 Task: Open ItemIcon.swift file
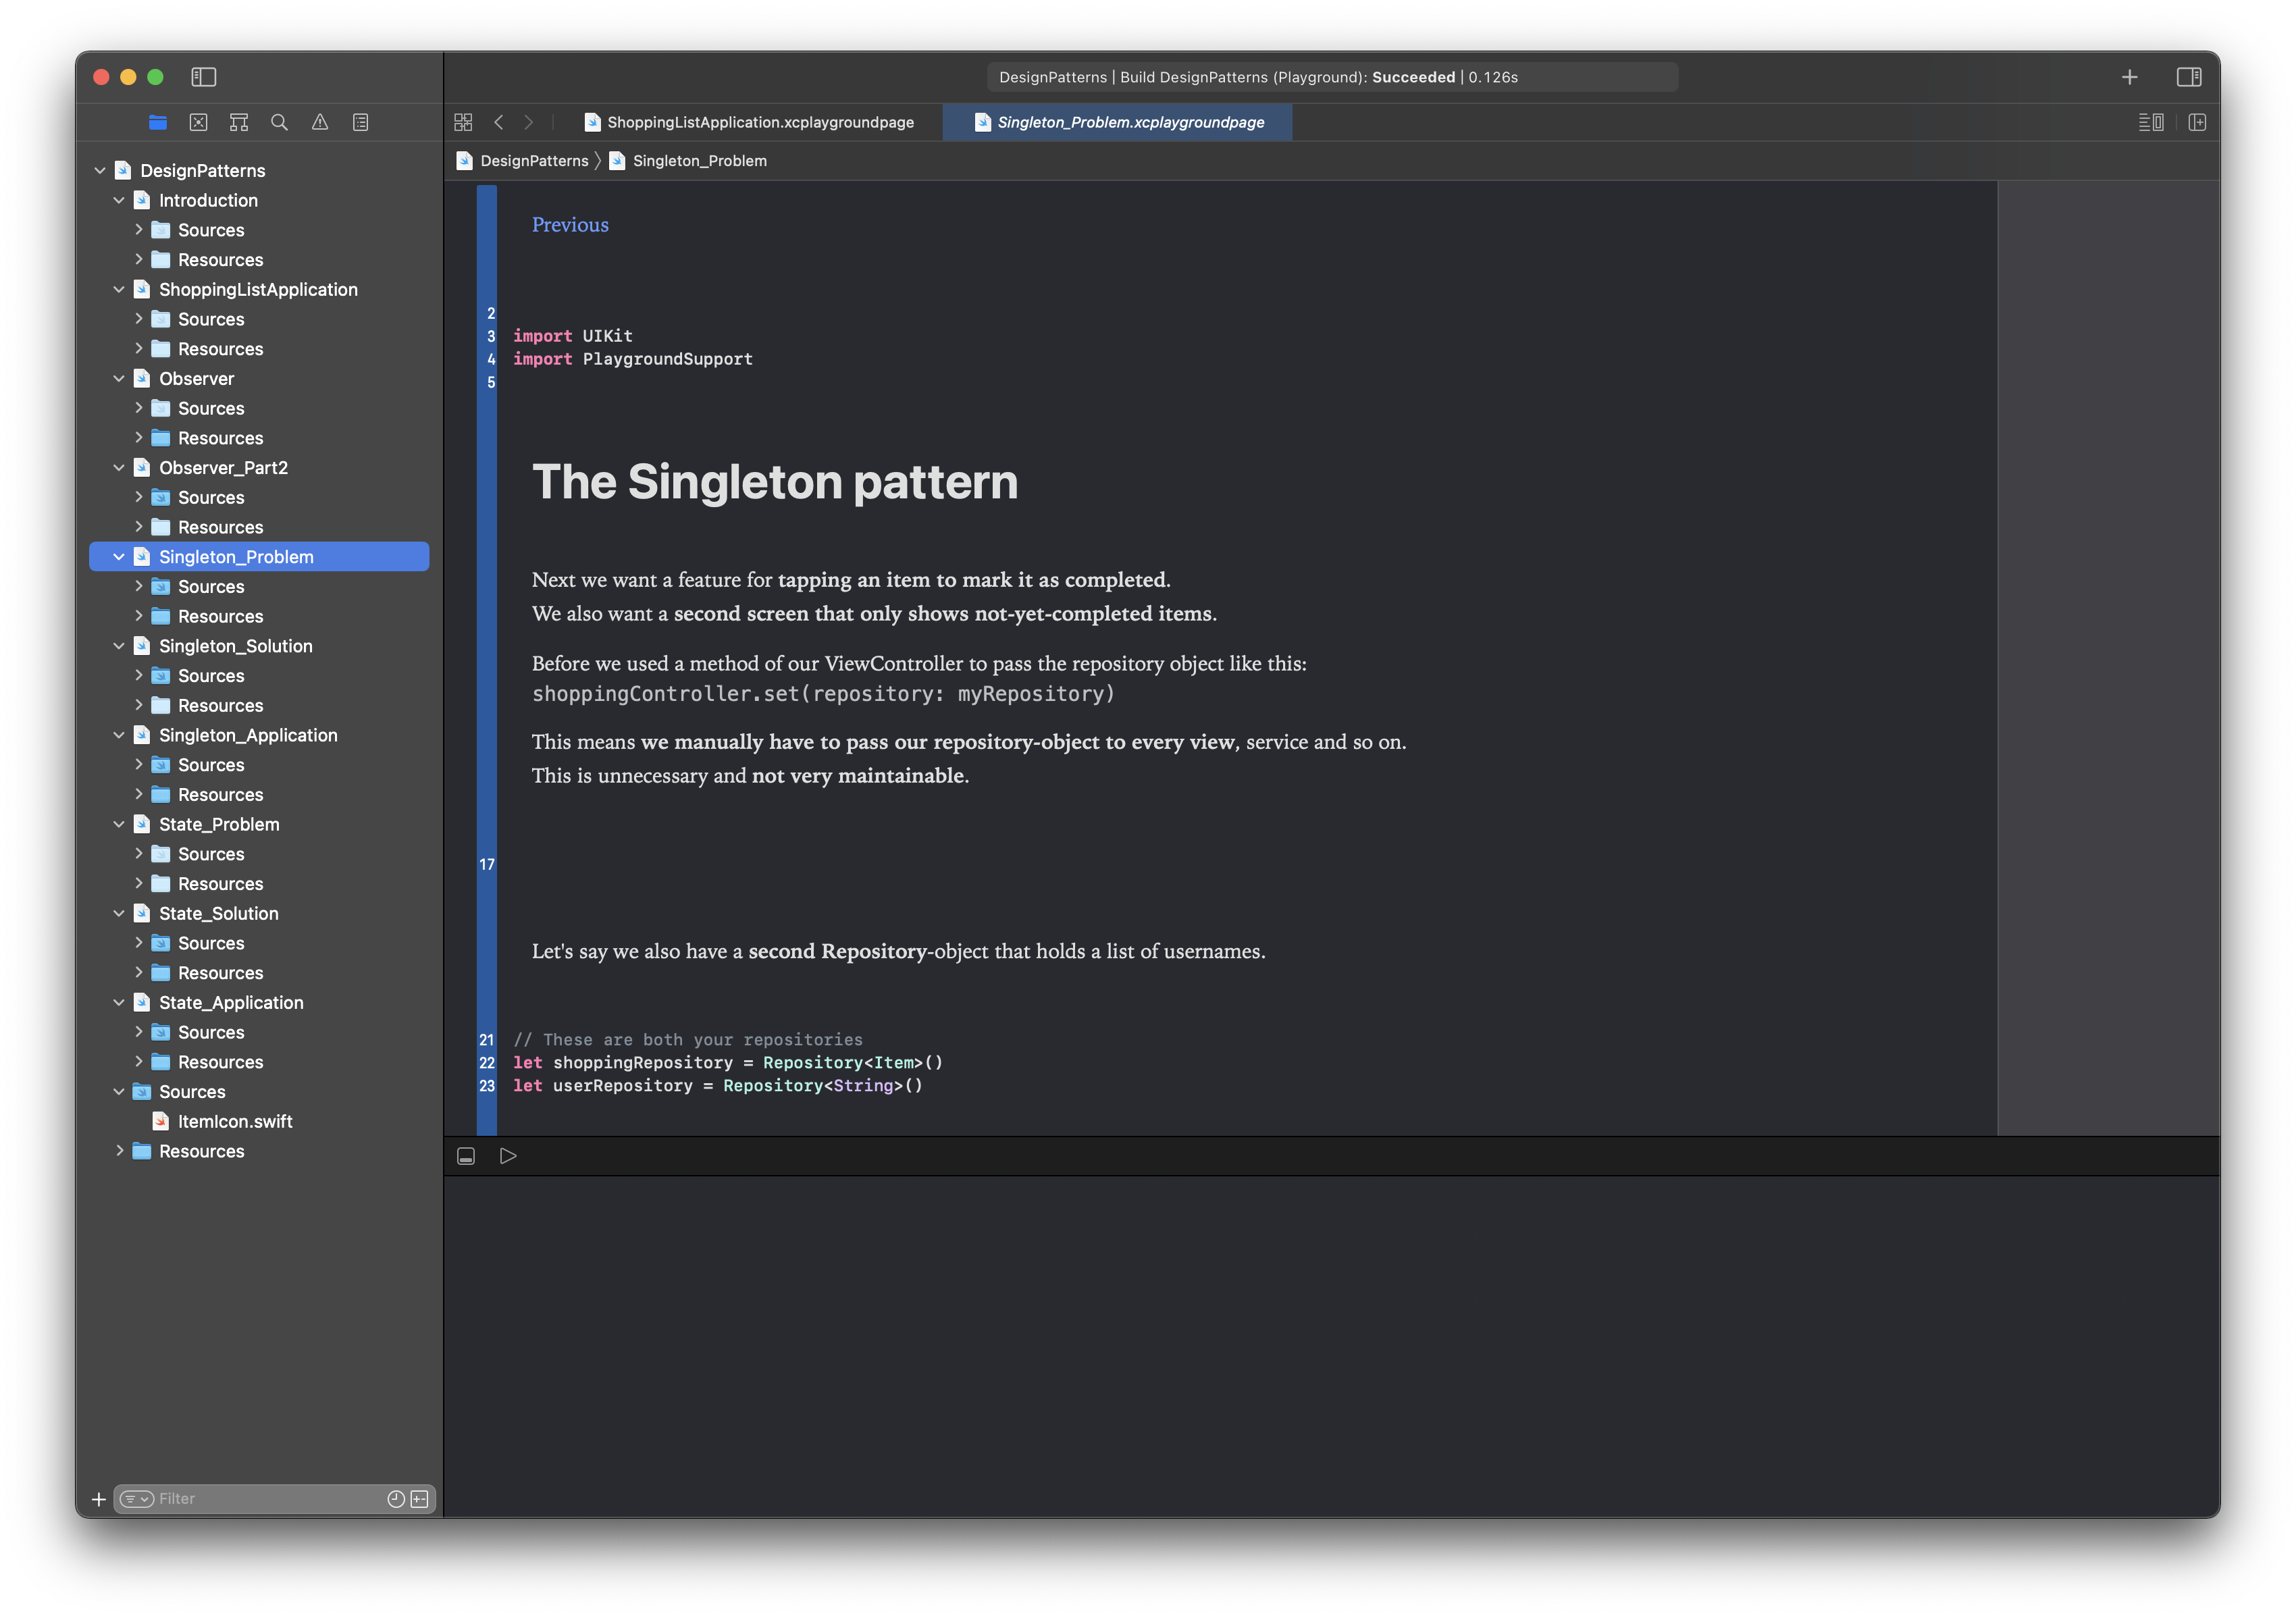pos(235,1122)
